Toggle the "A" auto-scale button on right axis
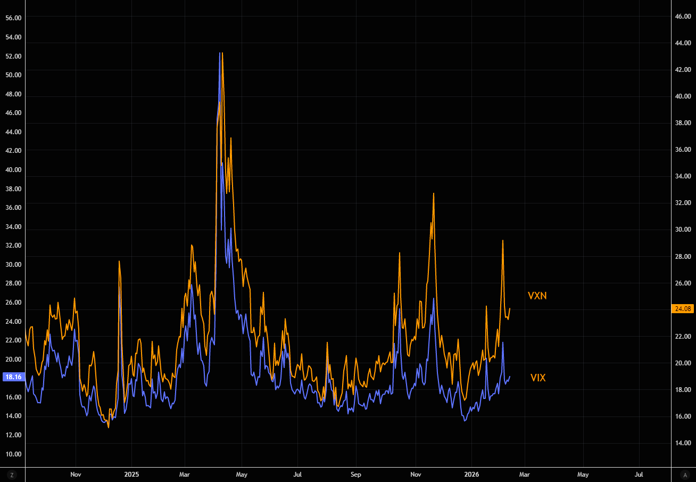 pos(684,475)
